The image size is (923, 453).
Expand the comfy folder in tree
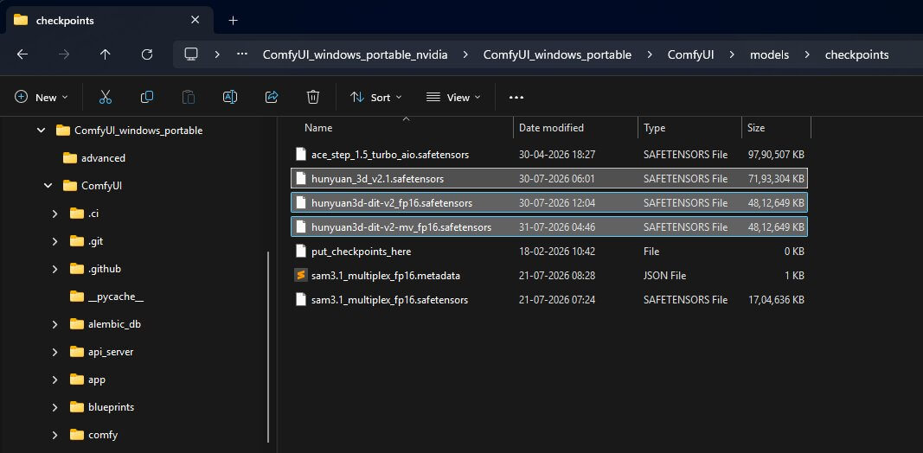54,436
